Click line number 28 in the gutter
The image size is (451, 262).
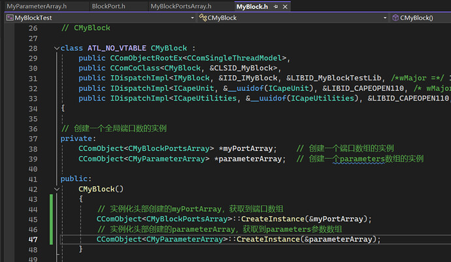point(33,48)
